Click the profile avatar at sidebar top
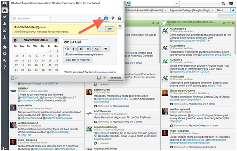 [5, 3]
